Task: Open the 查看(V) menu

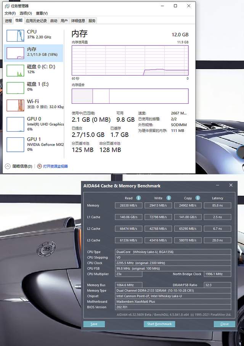Action: 42,13
